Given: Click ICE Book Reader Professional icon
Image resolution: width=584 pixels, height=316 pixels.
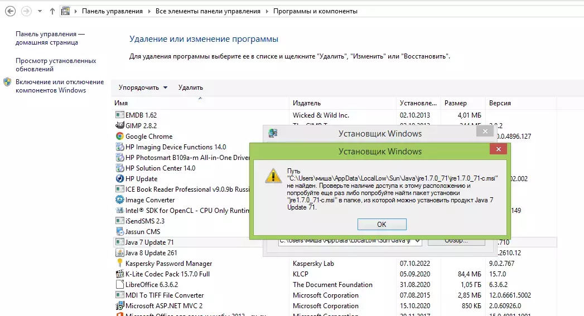Looking at the screenshot, I should coord(119,189).
